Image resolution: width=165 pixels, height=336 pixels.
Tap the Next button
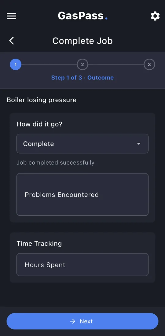[82, 321]
